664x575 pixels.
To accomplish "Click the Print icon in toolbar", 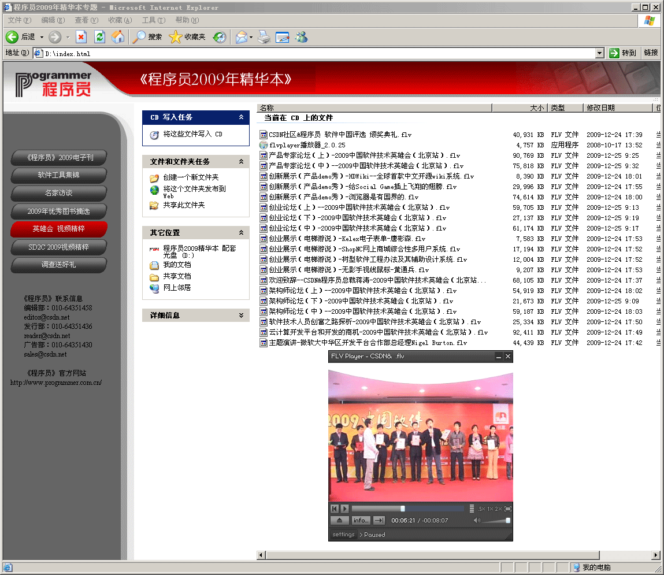I will click(x=264, y=37).
